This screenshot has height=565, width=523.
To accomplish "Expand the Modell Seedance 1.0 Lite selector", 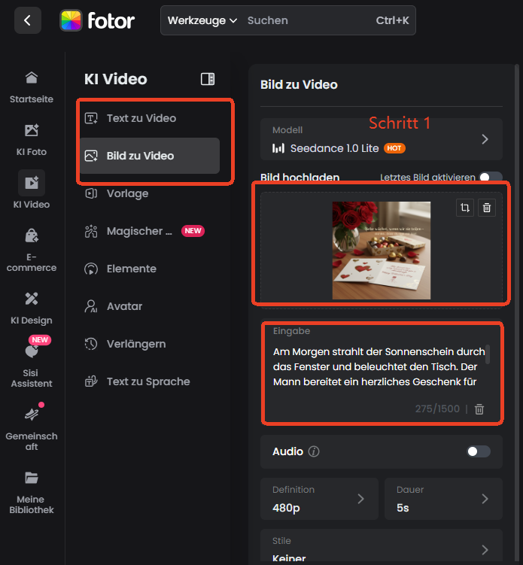I will 485,139.
